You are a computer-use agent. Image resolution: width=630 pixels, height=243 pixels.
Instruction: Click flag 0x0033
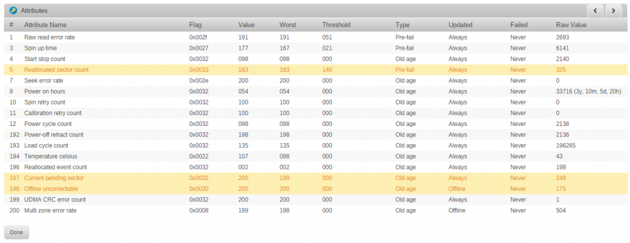(199, 70)
